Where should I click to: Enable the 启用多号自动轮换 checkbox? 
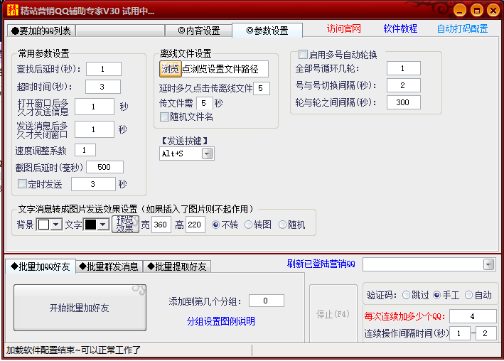click(x=303, y=54)
